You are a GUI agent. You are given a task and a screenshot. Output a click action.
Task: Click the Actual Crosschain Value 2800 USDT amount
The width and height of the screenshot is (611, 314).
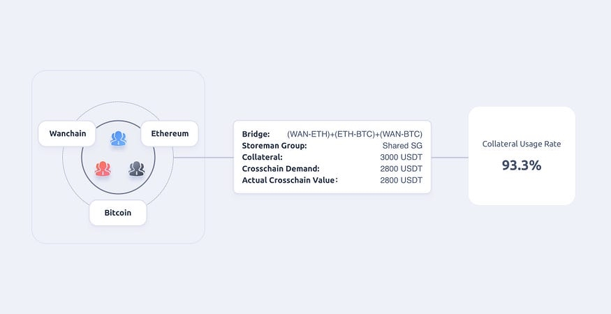(x=401, y=180)
